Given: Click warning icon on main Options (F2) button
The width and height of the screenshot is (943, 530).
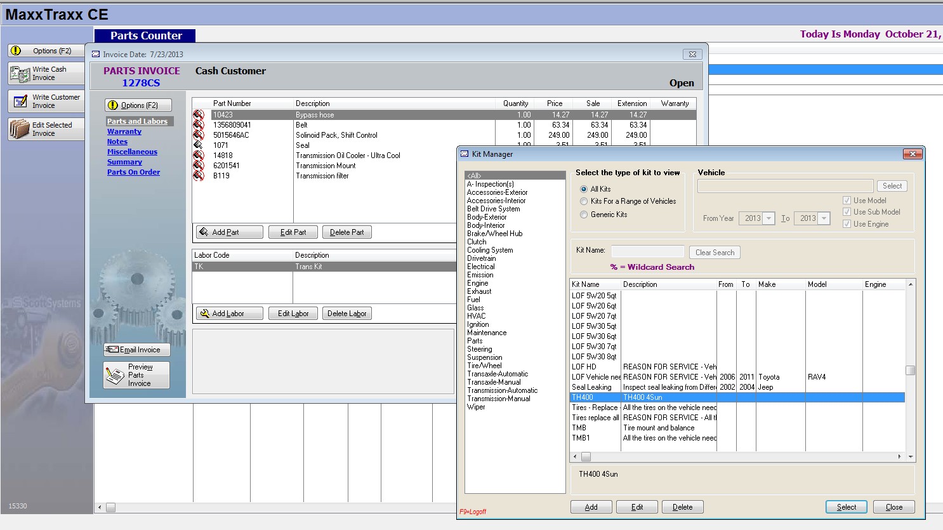Looking at the screenshot, I should [x=16, y=51].
